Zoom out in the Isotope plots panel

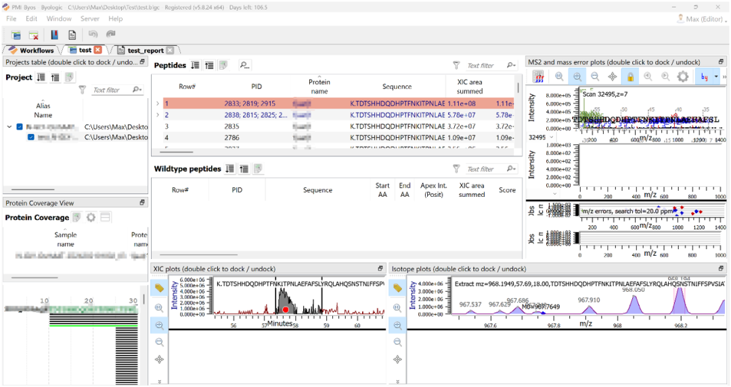(x=397, y=342)
